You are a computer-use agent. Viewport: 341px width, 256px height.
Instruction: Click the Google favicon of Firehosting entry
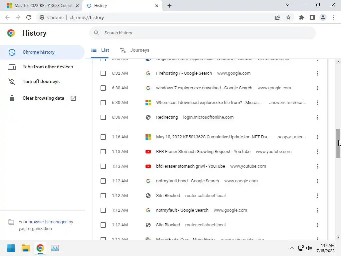coord(148,73)
